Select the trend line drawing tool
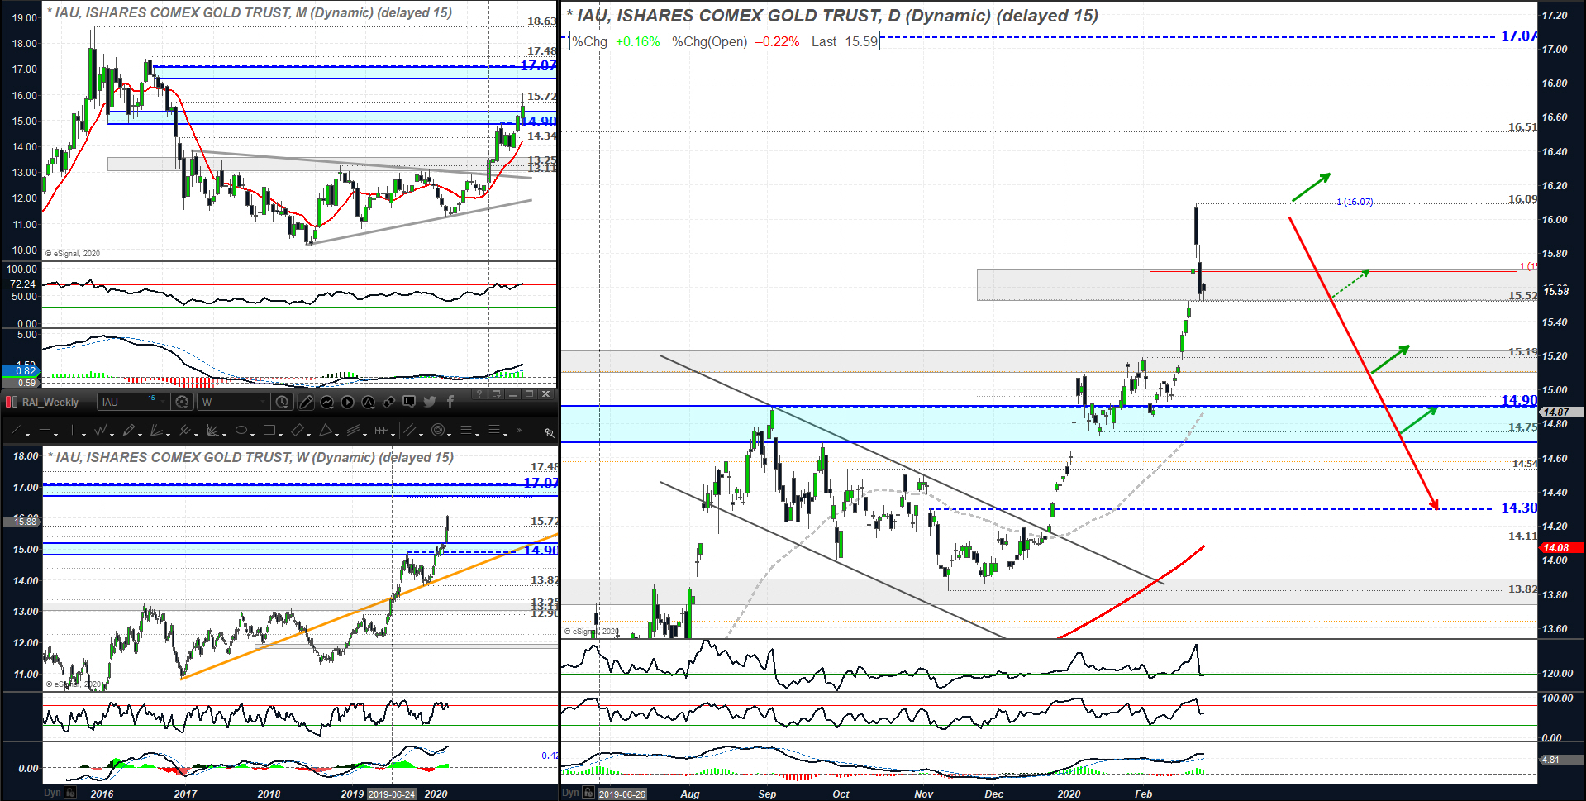The height and width of the screenshot is (801, 1586). (17, 431)
